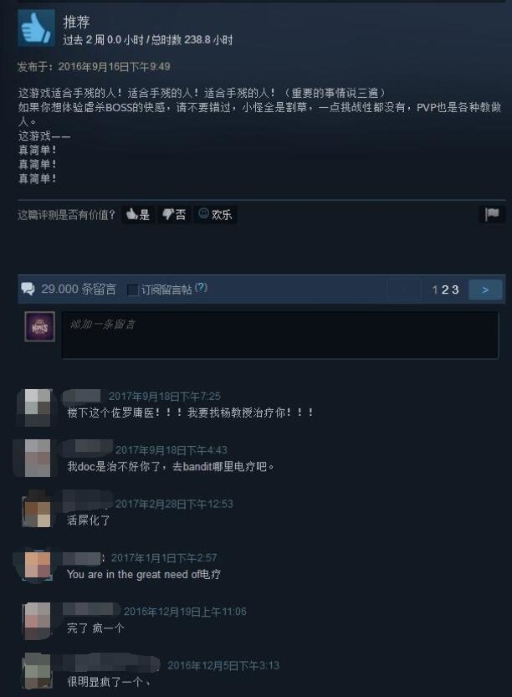Open avatar of the 'You are in the great need' commenter

coord(38,565)
